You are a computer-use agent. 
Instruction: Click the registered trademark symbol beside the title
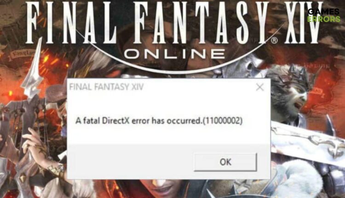tap(274, 41)
